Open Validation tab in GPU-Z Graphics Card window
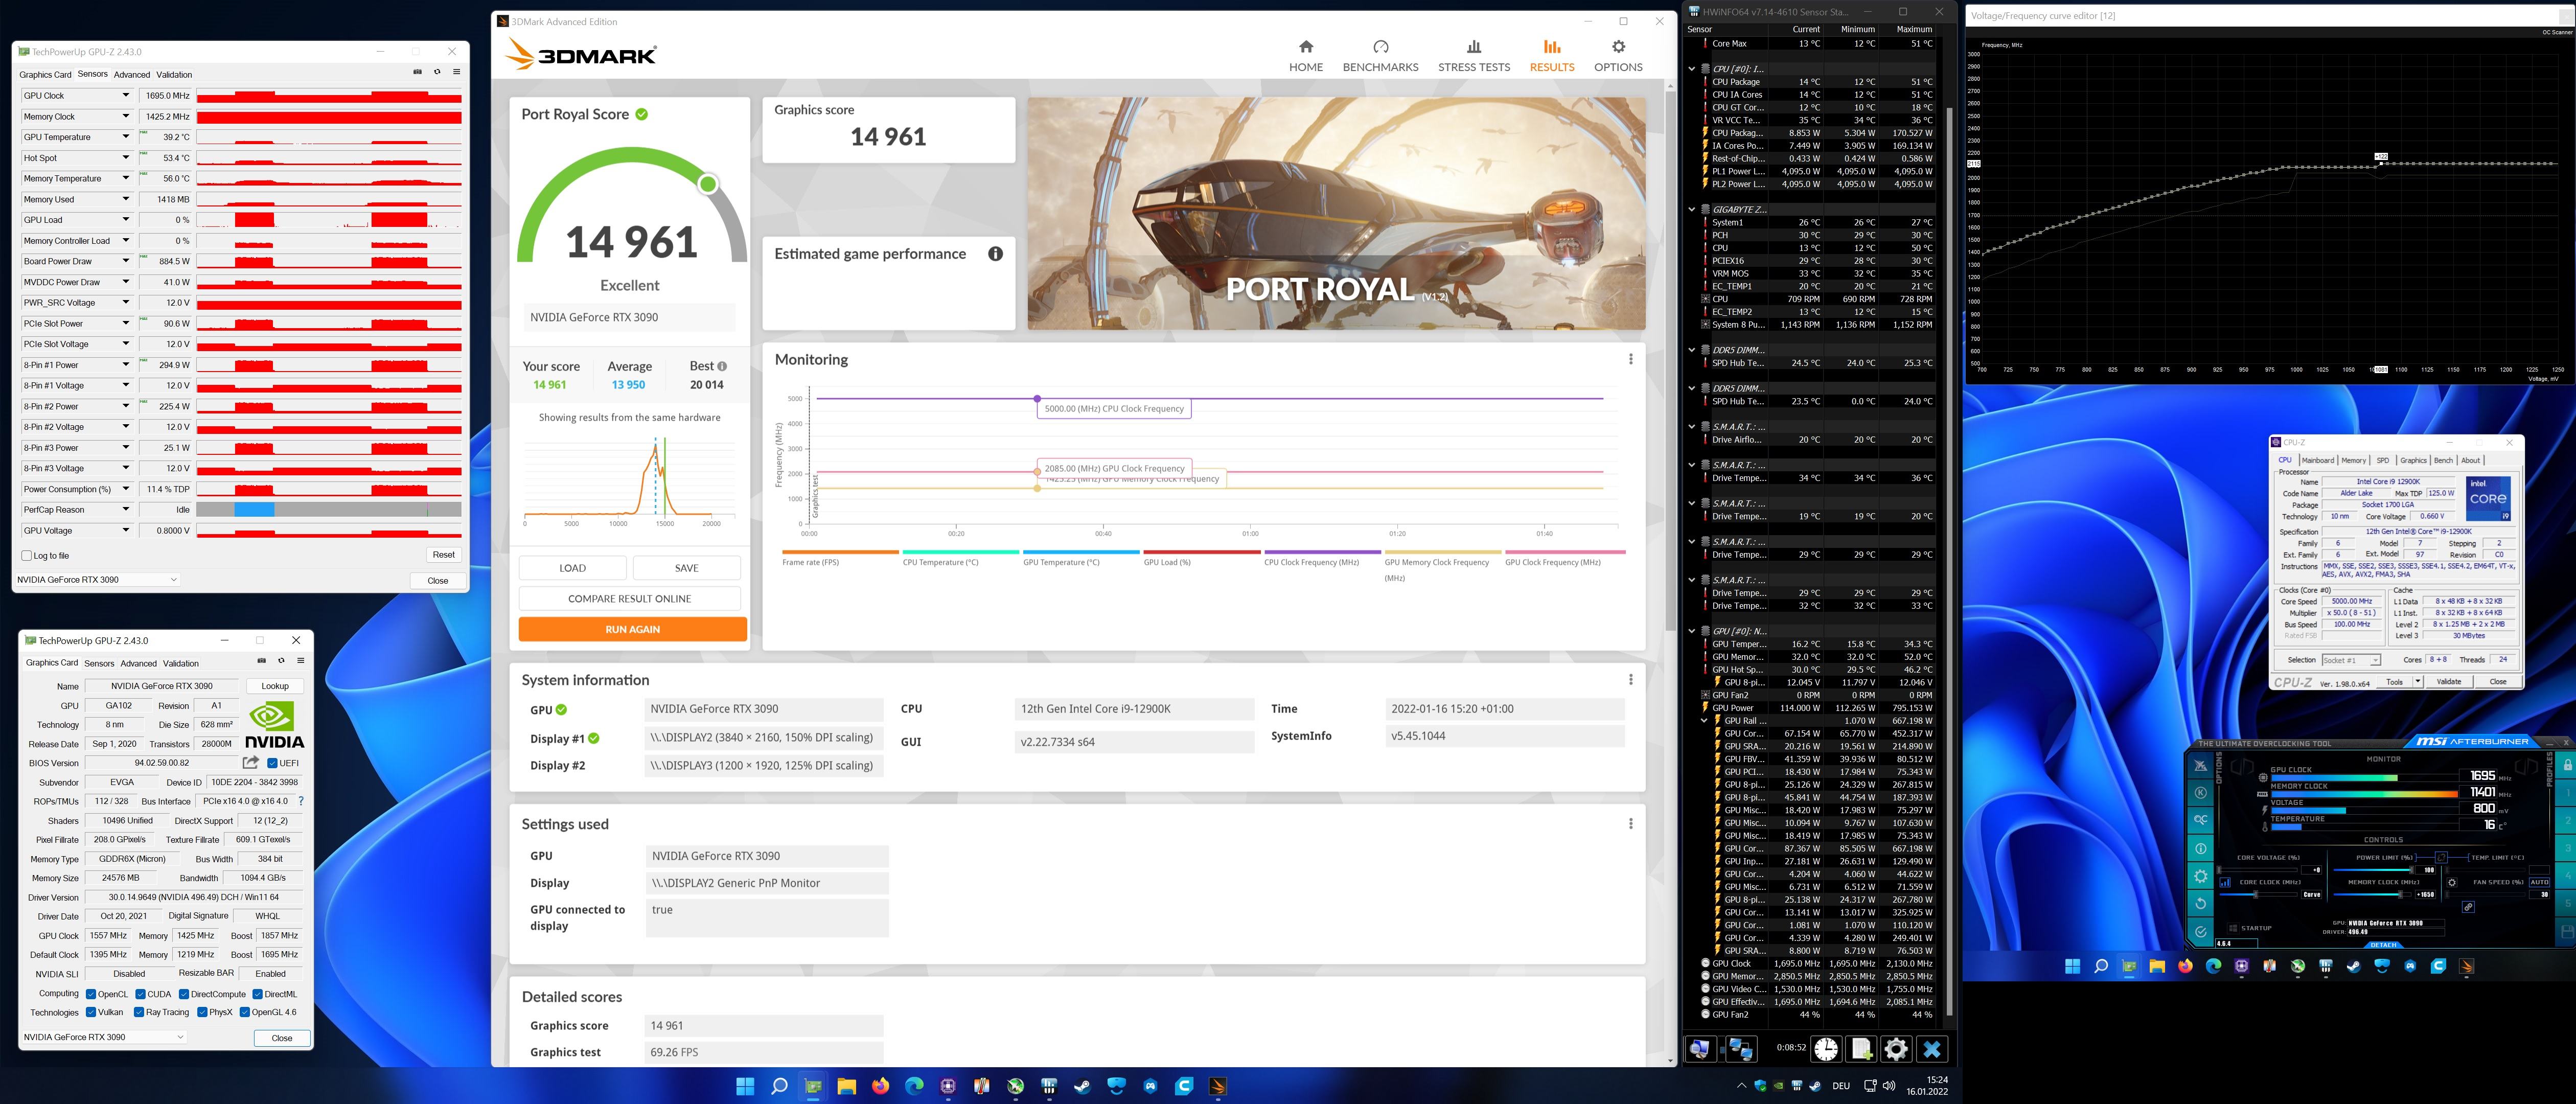Image resolution: width=2576 pixels, height=1104 pixels. pyautogui.click(x=181, y=663)
